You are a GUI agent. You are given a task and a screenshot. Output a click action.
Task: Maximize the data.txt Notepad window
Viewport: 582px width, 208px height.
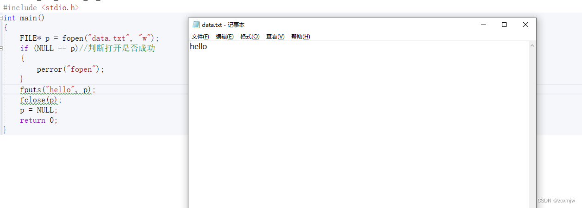504,25
